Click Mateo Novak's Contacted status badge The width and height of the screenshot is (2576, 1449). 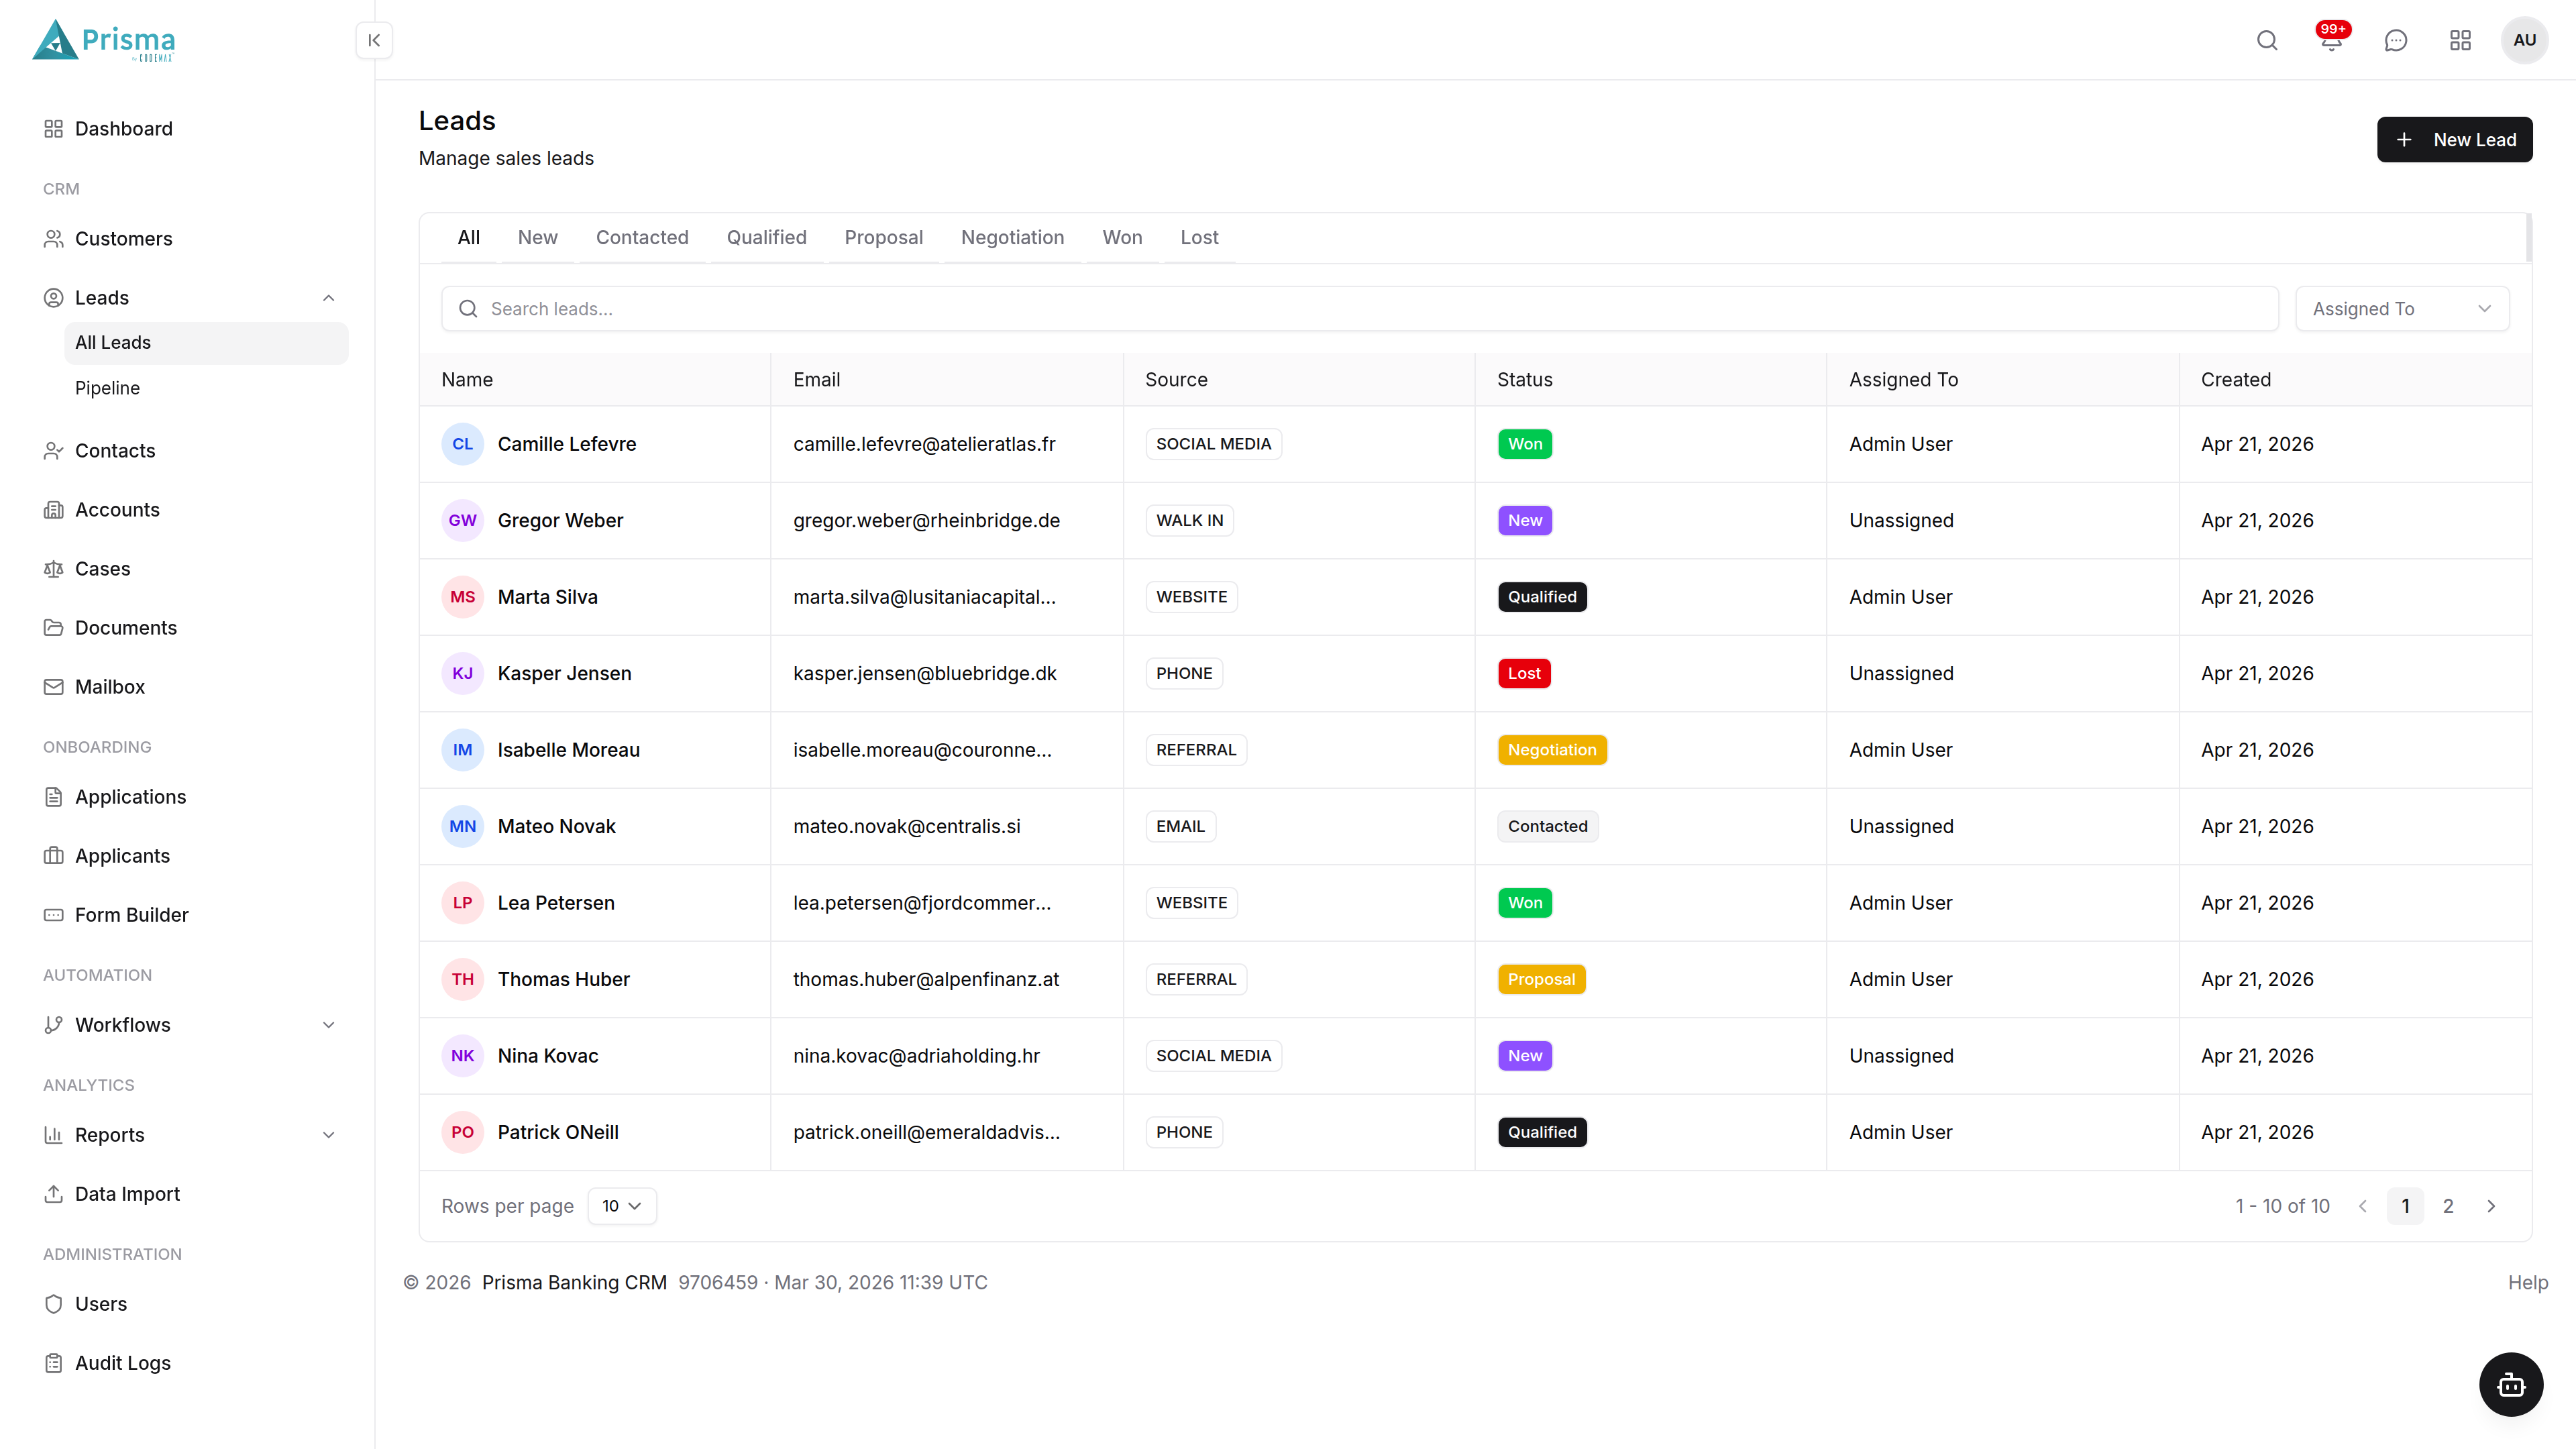click(x=1547, y=827)
